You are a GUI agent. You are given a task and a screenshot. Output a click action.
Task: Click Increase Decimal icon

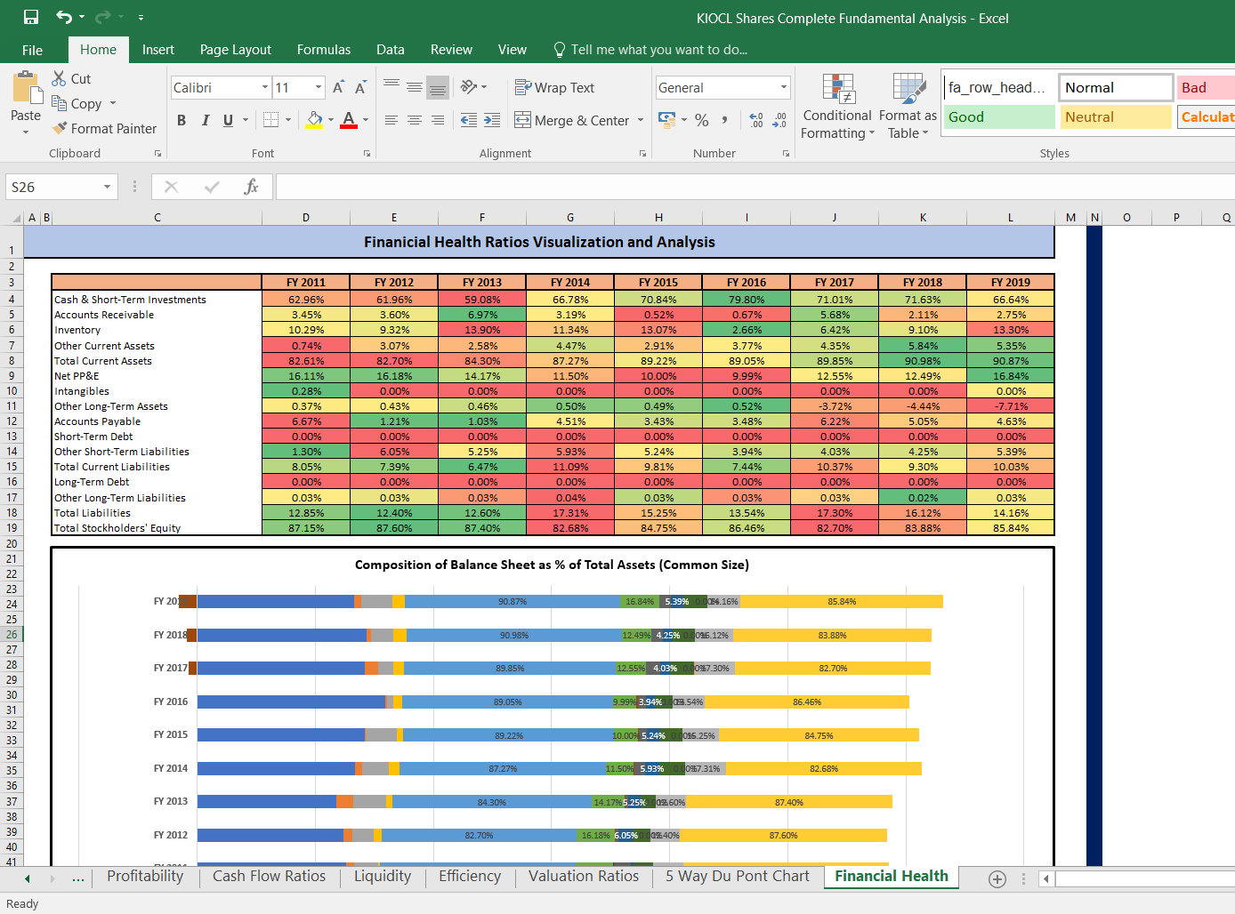pyautogui.click(x=756, y=120)
